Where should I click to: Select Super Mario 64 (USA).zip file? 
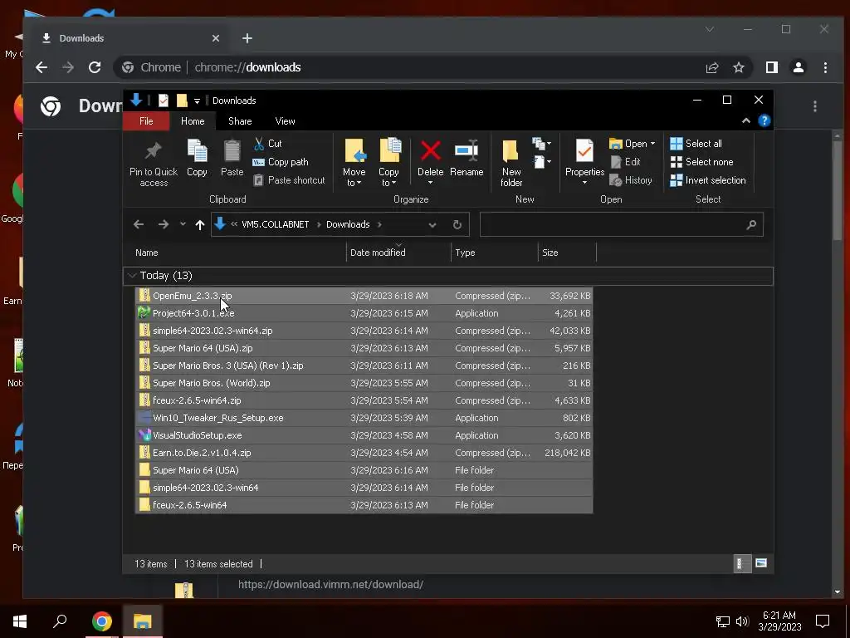coord(364,348)
